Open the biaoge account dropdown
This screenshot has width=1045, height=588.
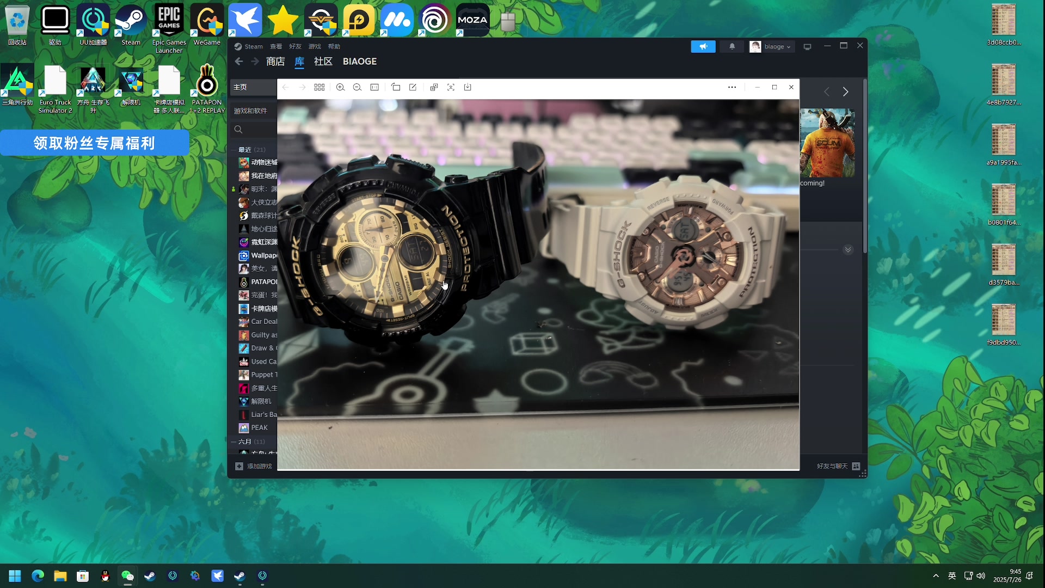click(x=772, y=47)
